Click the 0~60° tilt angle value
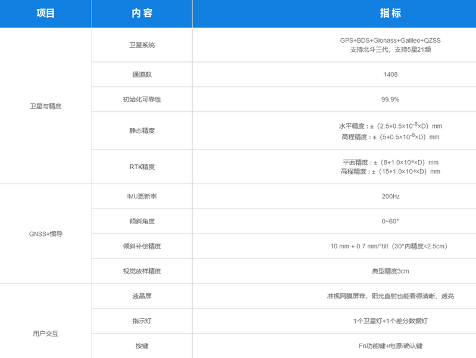This screenshot has height=358, width=476. click(x=390, y=221)
